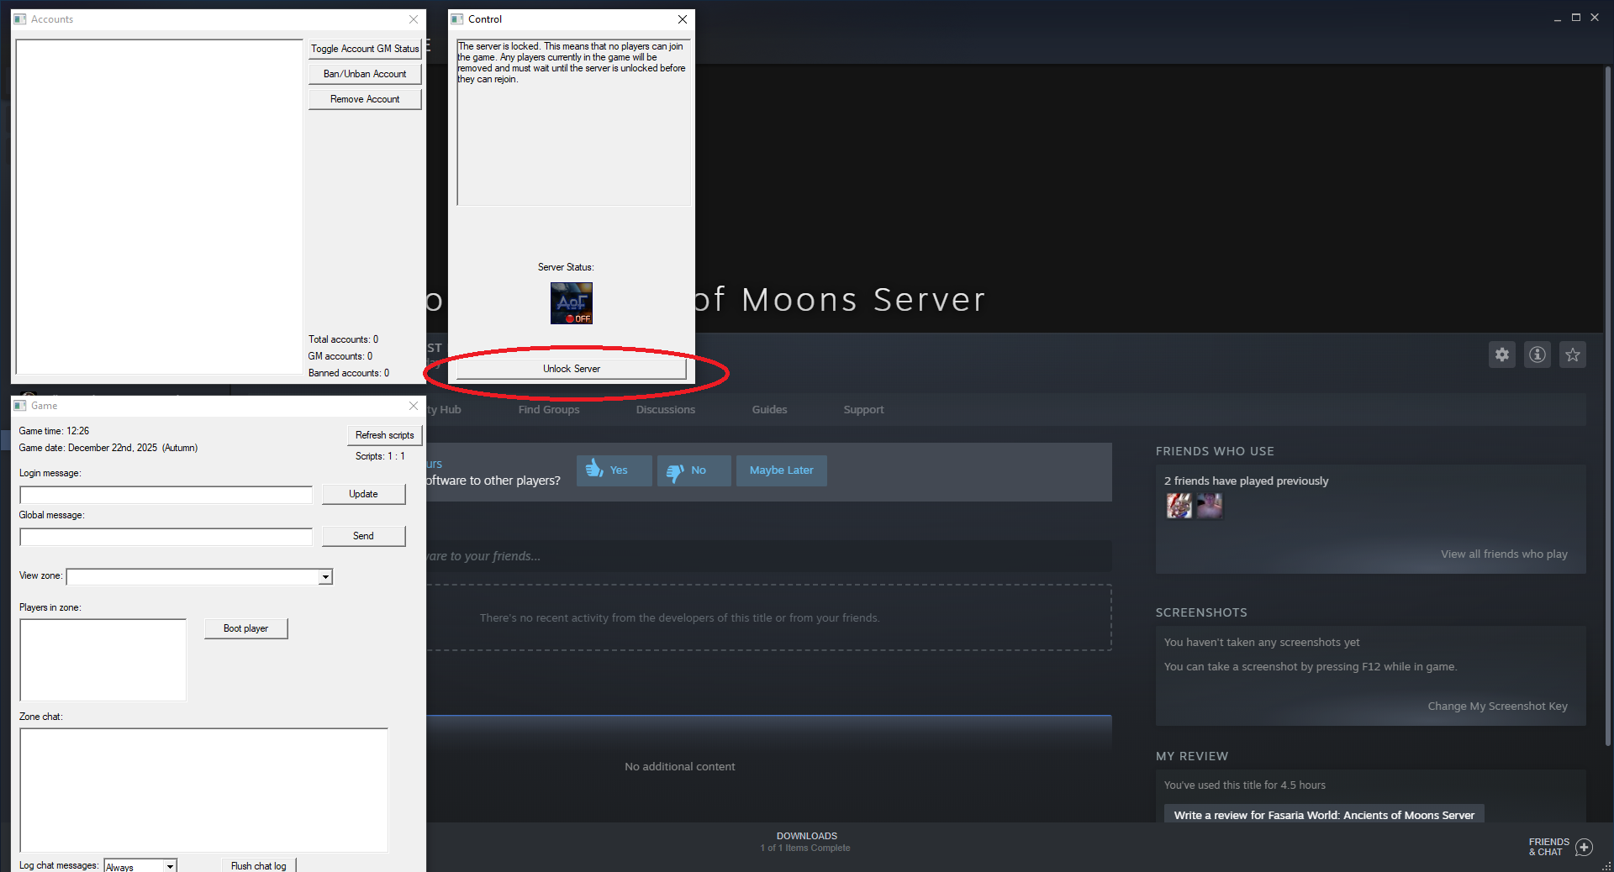1614x872 pixels.
Task: Click Ban/Unban Account button
Action: click(x=365, y=74)
